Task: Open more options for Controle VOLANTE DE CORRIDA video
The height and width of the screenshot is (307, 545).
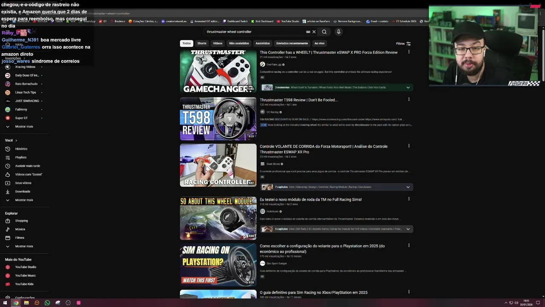Action: coord(409,146)
